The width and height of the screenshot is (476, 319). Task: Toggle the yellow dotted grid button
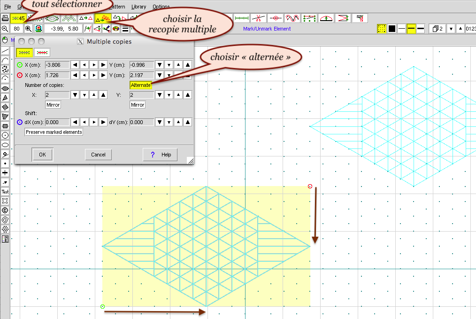(382, 29)
